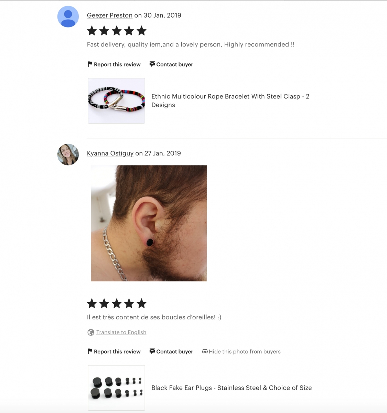Click Geezer Preston's default avatar icon

coord(68,17)
